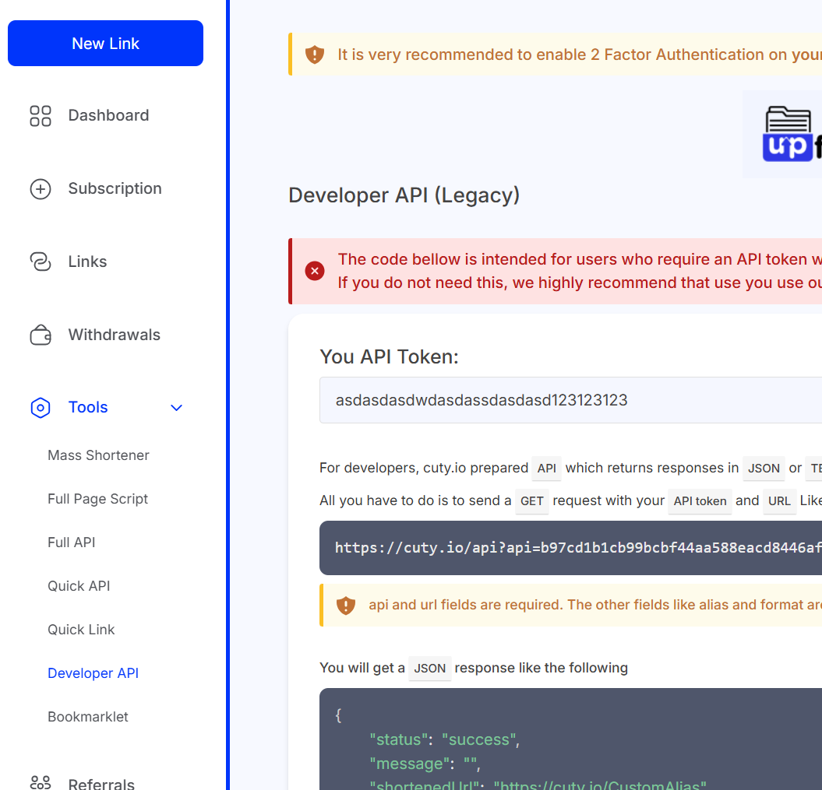Click the red legacy API token warning text
This screenshot has width=822, height=790.
(x=579, y=271)
